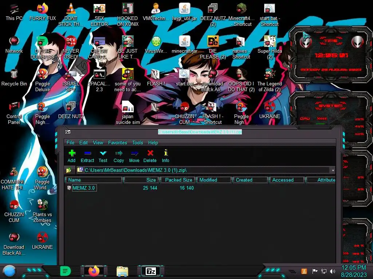Viewport: 373px width, 279px height.
Task: Click the 7z taskbar button
Action: 151,271
